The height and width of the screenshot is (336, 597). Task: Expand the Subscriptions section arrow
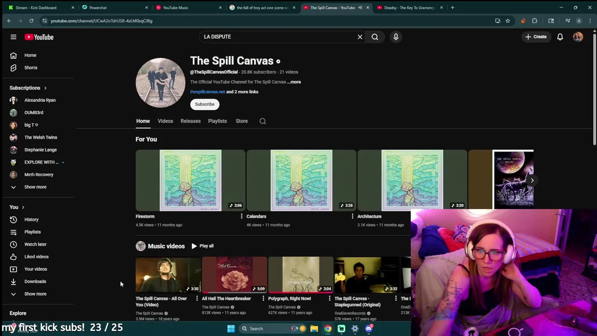45,88
